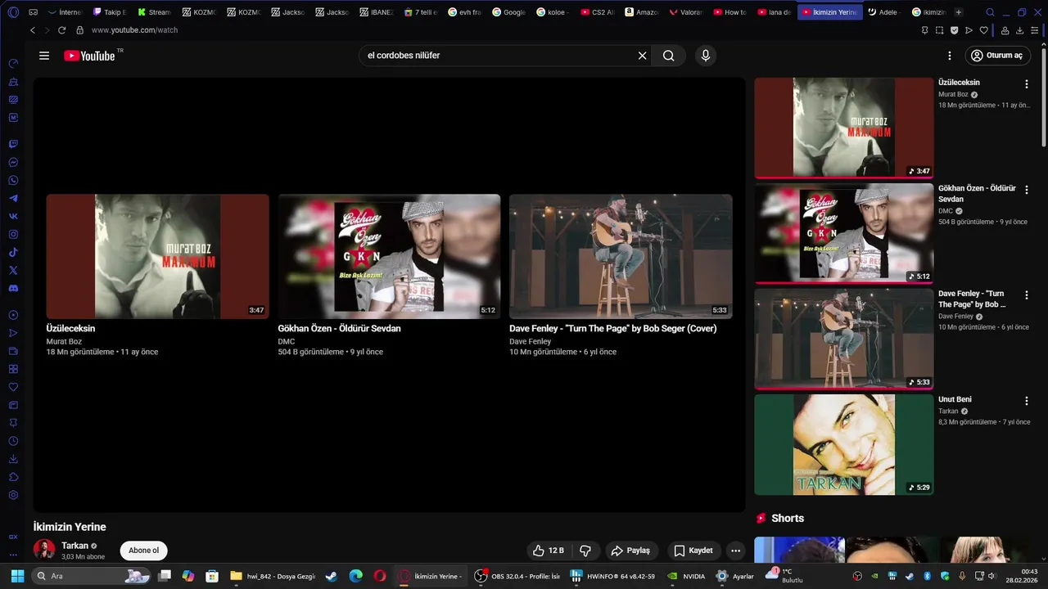This screenshot has height=589, width=1048.
Task: Play Dave Fenley Turn The Page end-screen thumbnail
Action: click(x=621, y=256)
